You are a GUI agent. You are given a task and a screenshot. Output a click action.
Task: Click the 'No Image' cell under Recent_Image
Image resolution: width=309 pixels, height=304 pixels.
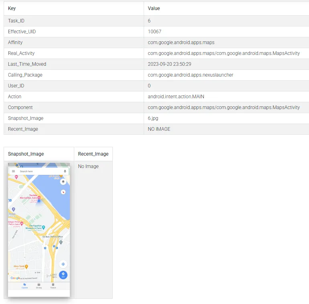(93, 229)
